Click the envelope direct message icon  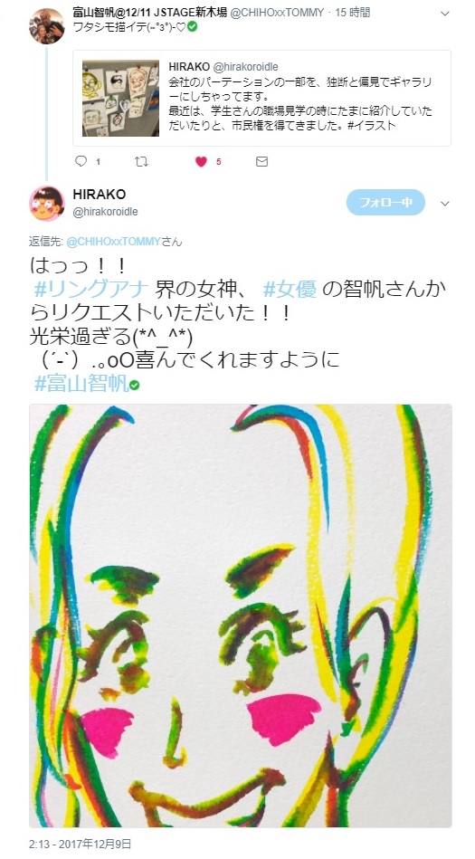pos(261,161)
